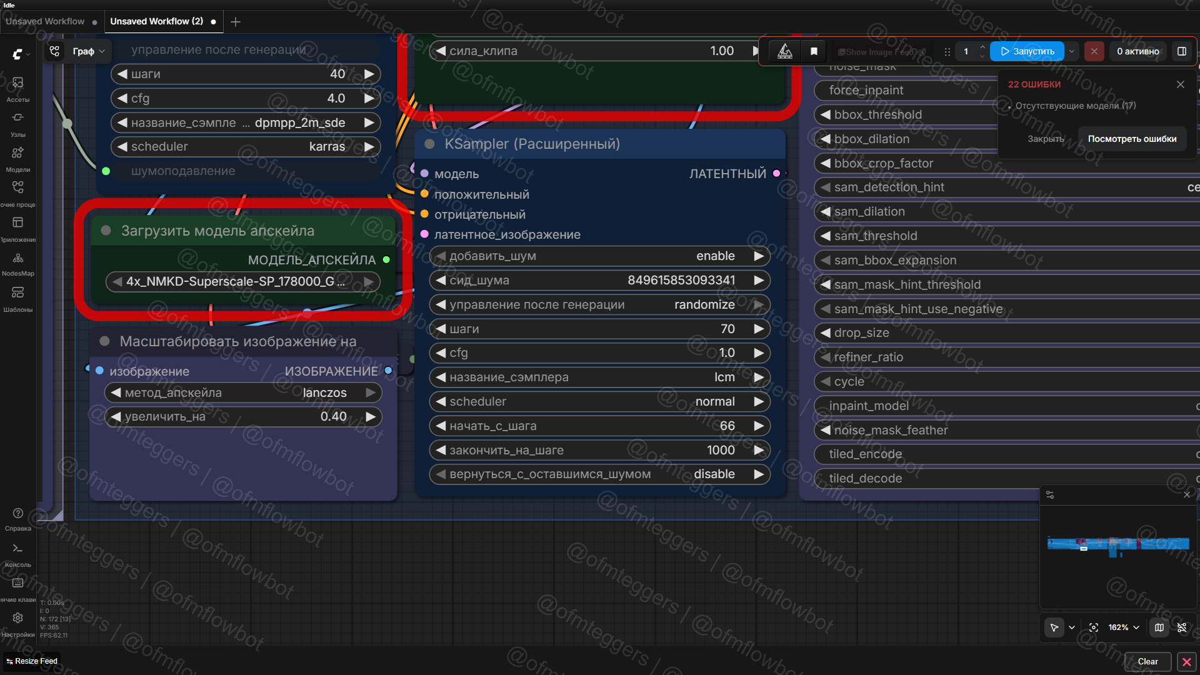Switch to the Unsaved Workflow tab
The height and width of the screenshot is (675, 1200).
tap(45, 21)
